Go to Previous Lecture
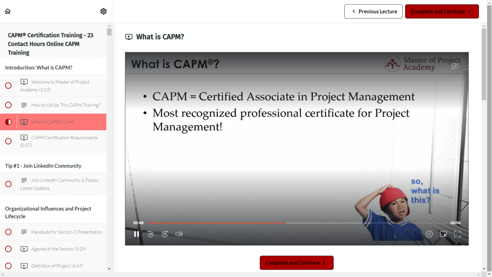Screen dimensions: 492x277 click(373, 12)
